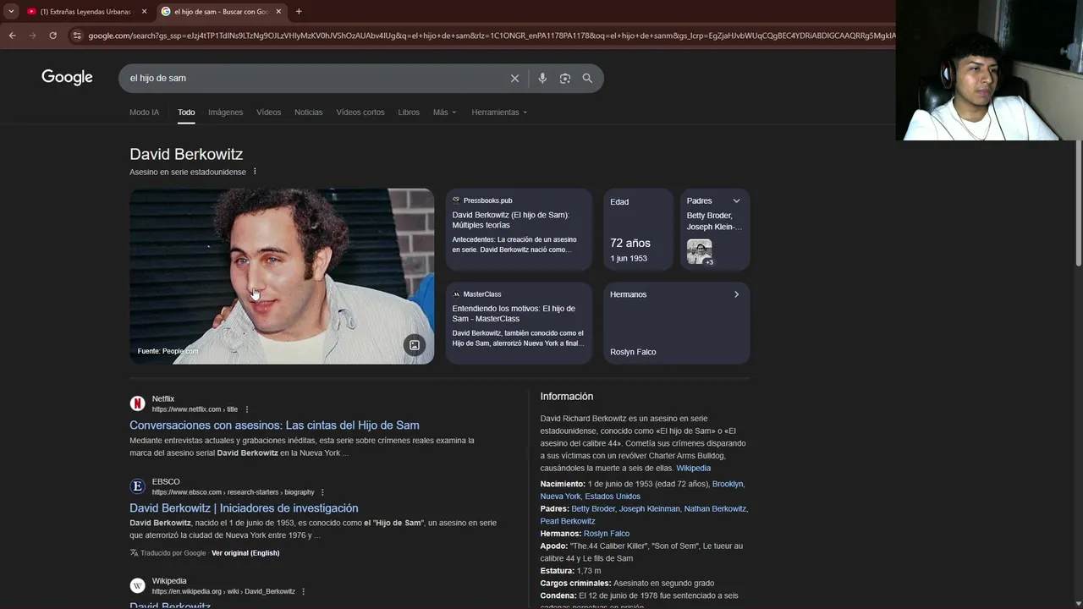Click the Wikipedia link in Información summary
Viewport: 1083px width, 609px height.
[x=693, y=469]
